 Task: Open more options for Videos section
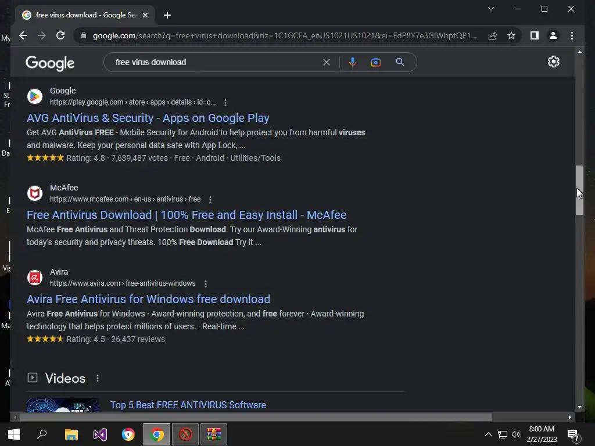(98, 378)
